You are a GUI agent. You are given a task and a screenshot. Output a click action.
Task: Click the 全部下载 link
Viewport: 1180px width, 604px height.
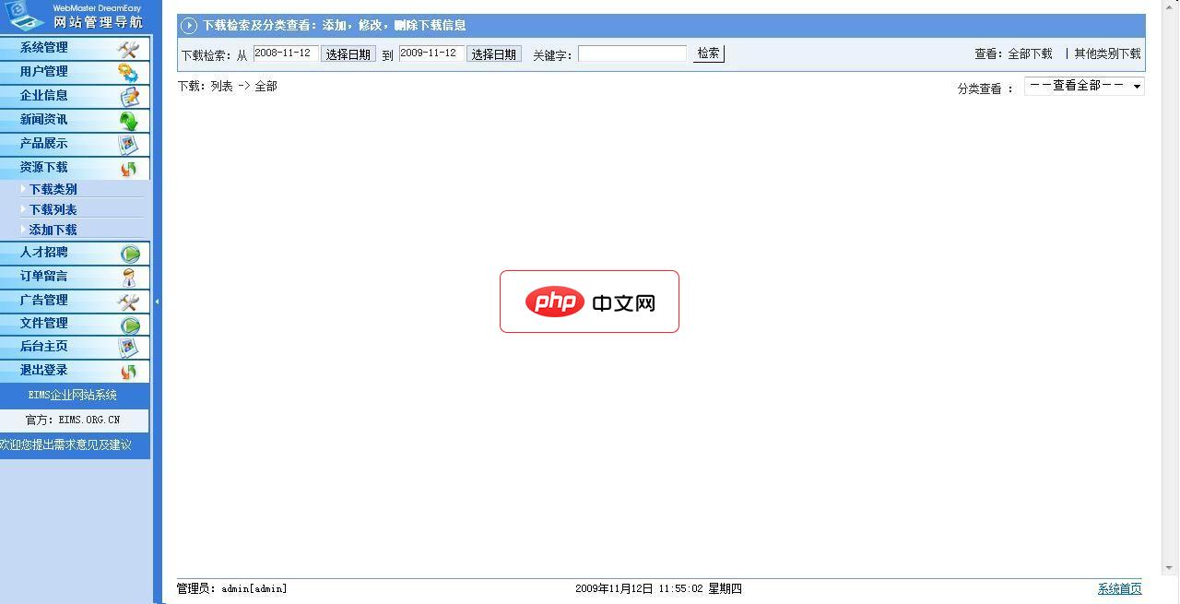pos(1030,54)
